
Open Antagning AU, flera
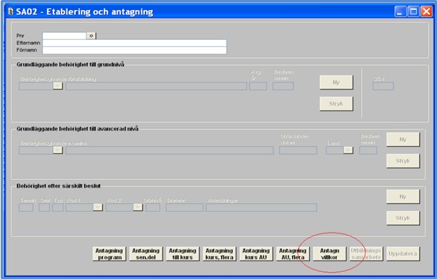click(293, 253)
